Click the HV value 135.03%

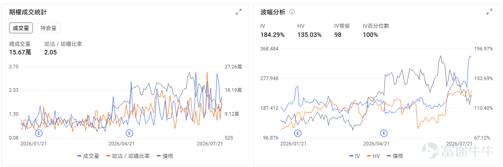point(309,35)
